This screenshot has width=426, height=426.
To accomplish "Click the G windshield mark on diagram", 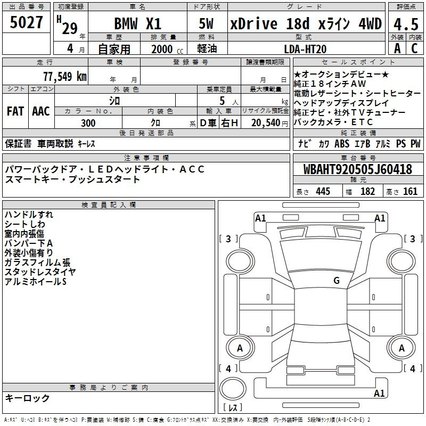I will 337,281.
